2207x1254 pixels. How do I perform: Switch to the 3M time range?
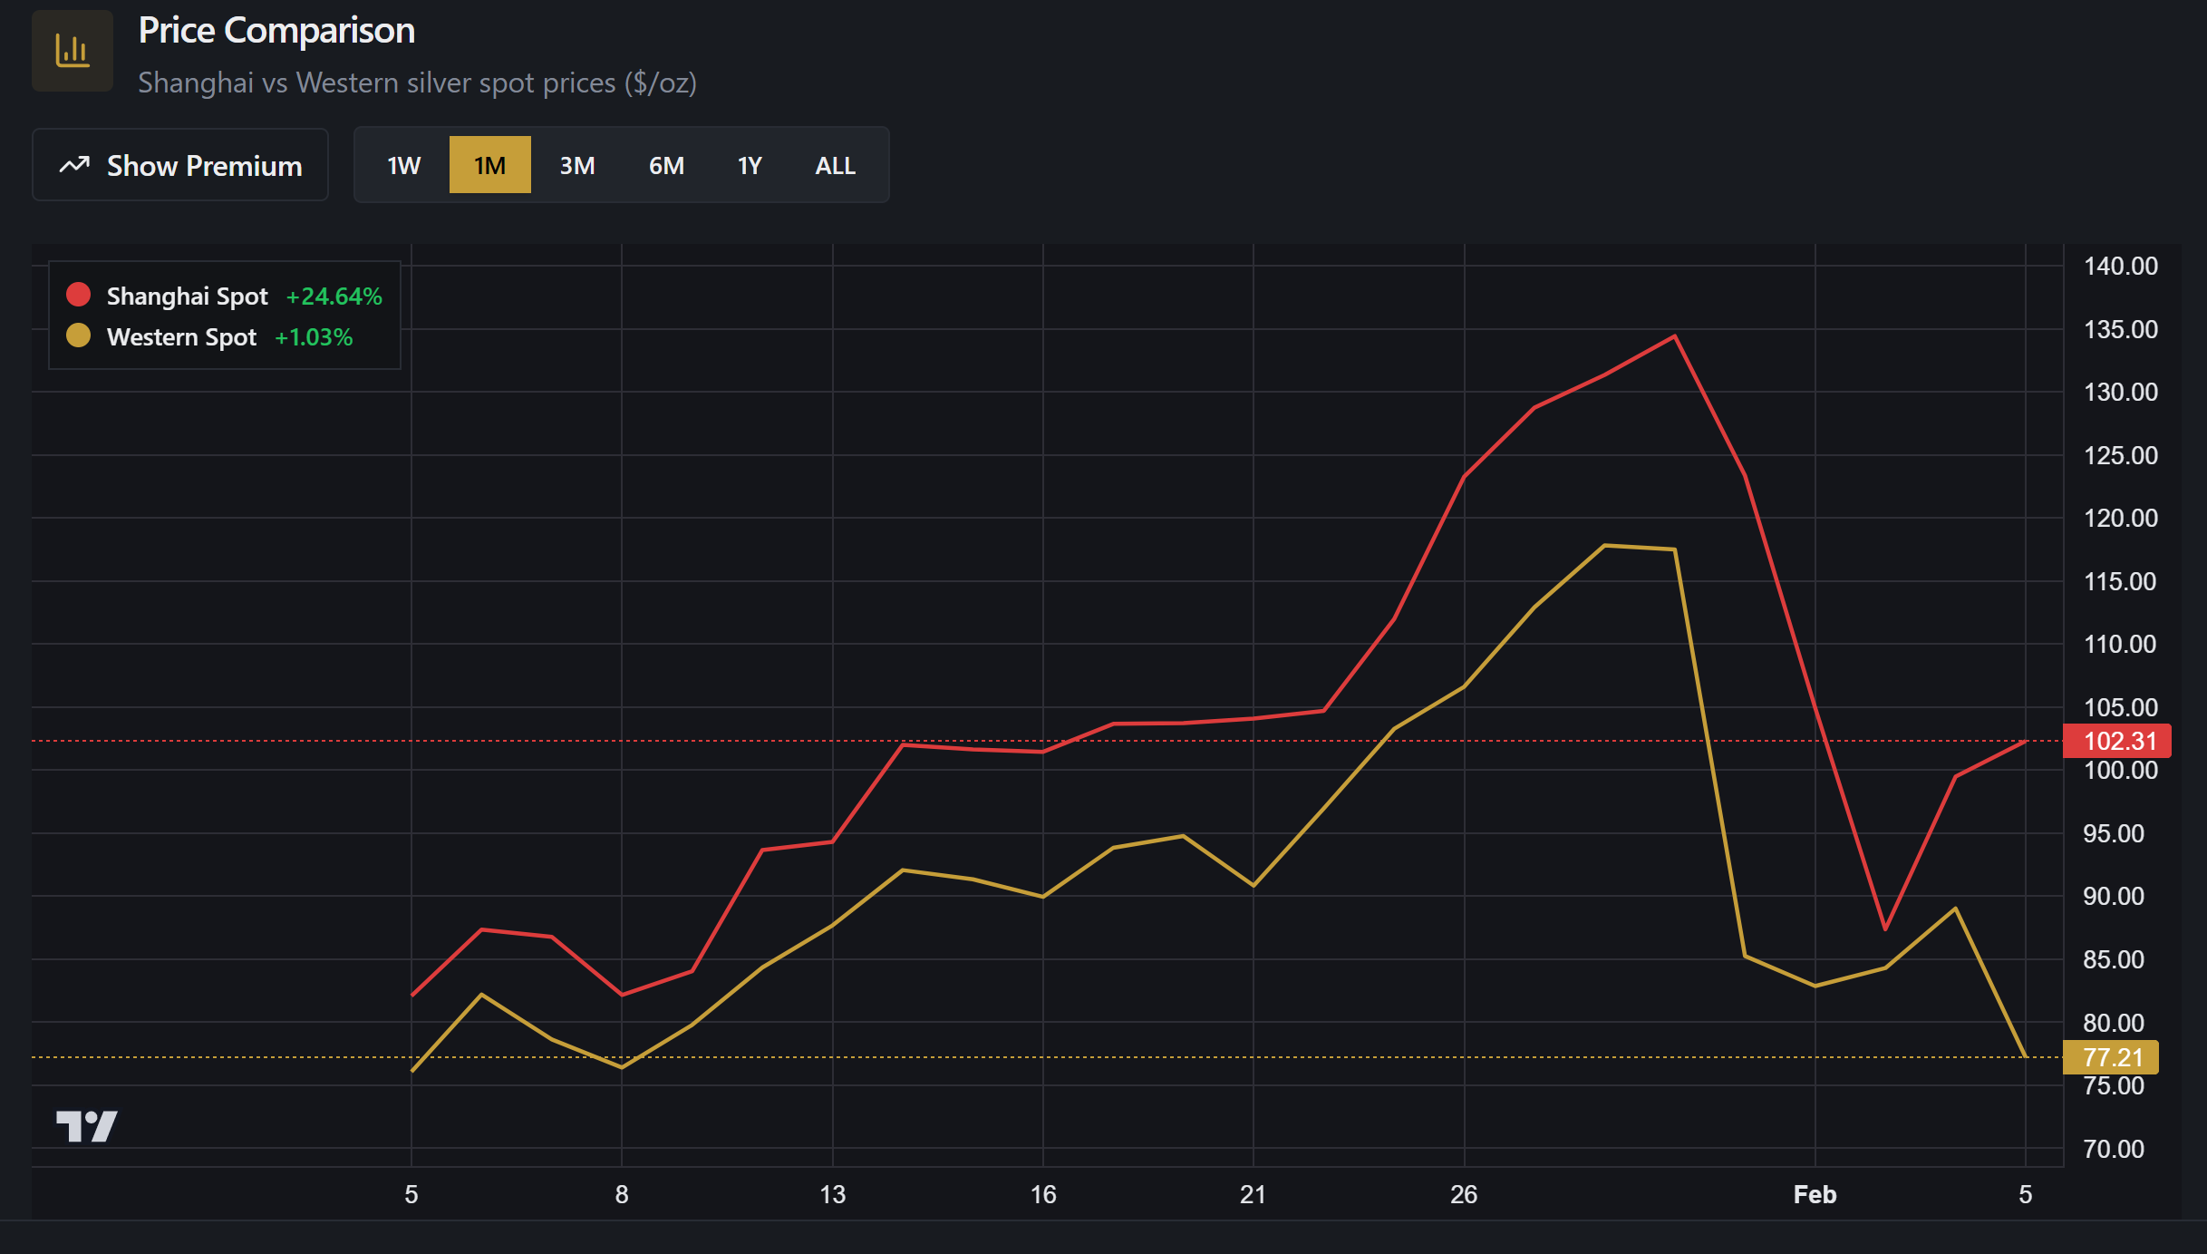[576, 165]
